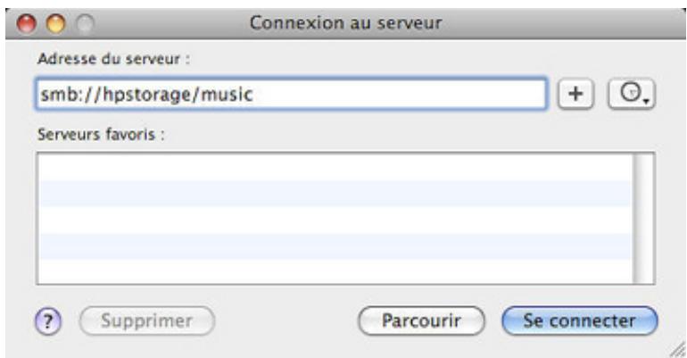Click the Connexion au serveur title bar
The image size is (687, 358).
tap(345, 23)
